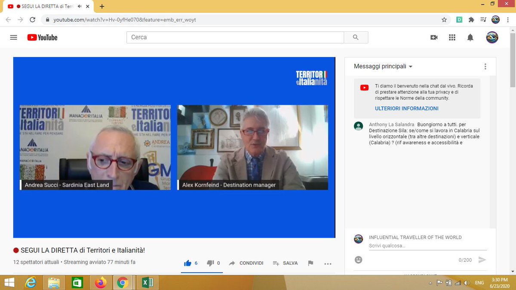Click Anthony La Salandra's chat avatar
The image size is (516, 290).
coord(358,126)
